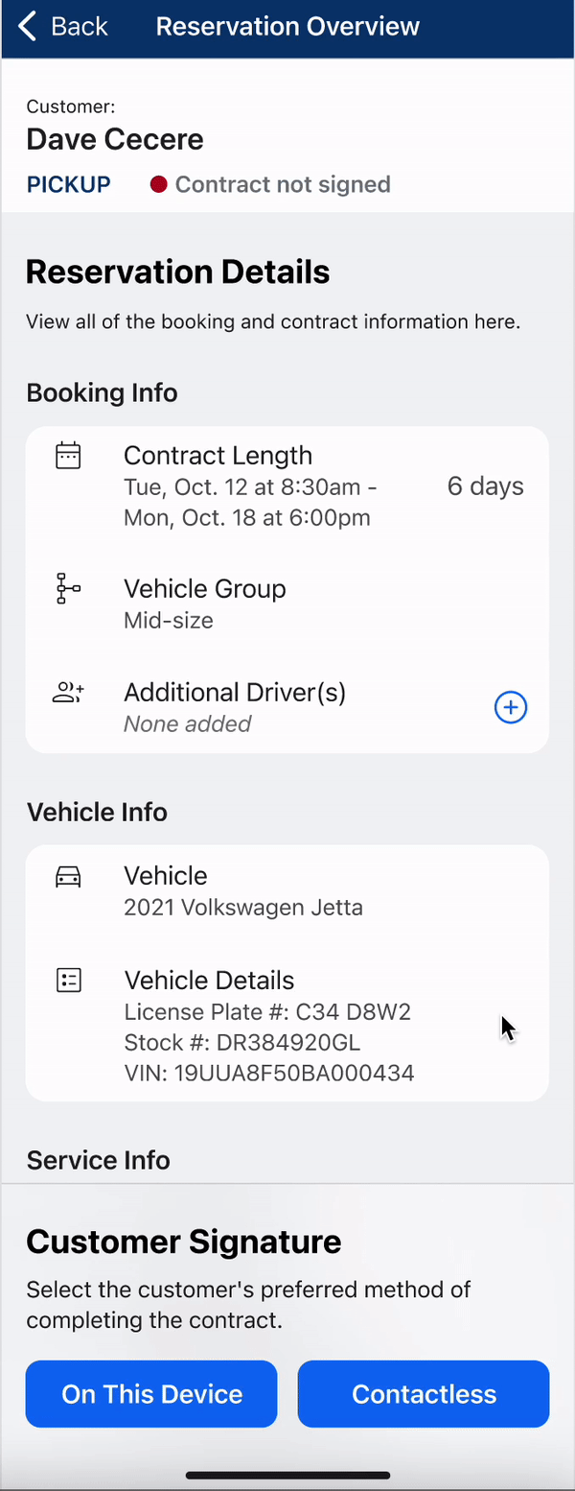Viewport: 575px width, 1491px height.
Task: Go Back to previous screen
Action: tap(63, 27)
